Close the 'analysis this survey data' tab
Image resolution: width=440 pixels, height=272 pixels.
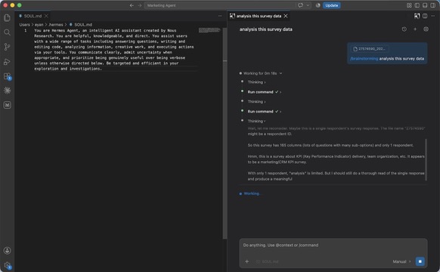(x=286, y=16)
